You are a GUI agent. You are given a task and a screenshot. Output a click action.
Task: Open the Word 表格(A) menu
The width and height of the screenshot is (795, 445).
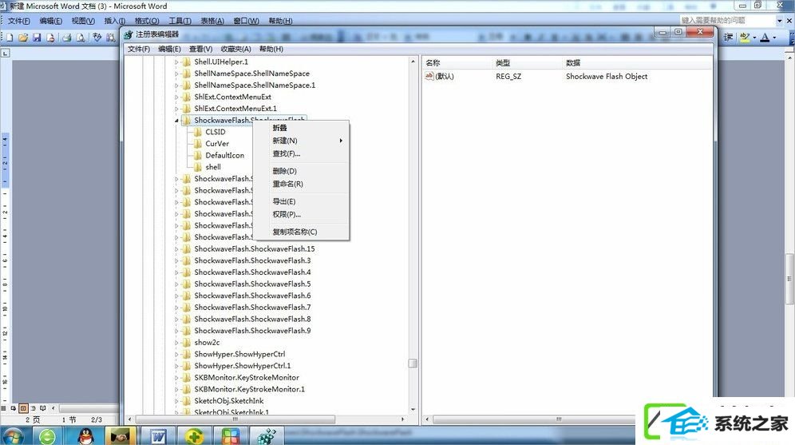pyautogui.click(x=212, y=21)
